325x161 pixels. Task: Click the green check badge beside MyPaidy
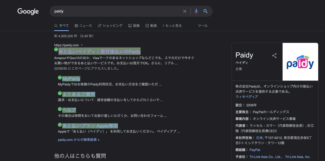pyautogui.click(x=60, y=78)
